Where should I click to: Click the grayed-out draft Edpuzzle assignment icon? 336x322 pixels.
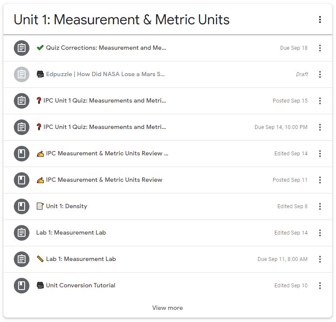[x=22, y=74]
